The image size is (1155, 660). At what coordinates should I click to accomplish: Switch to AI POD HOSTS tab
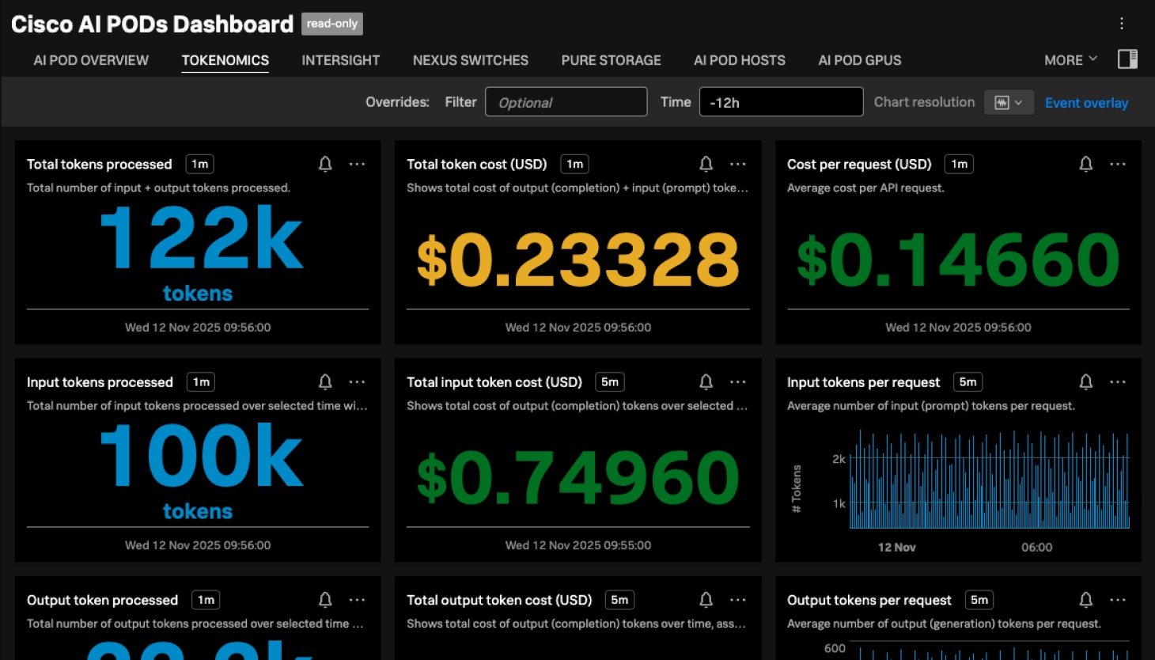coord(740,60)
